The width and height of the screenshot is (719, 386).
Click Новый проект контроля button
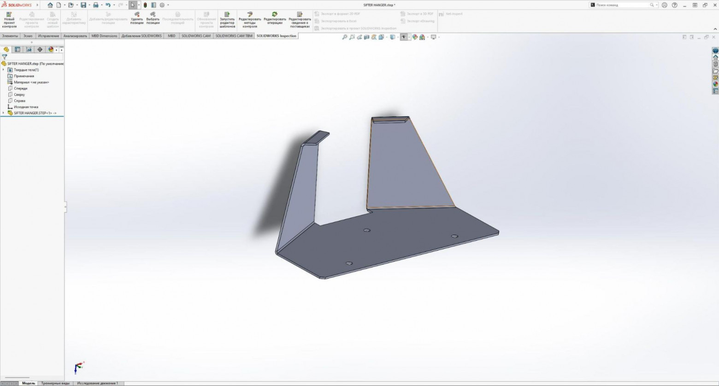(x=9, y=20)
